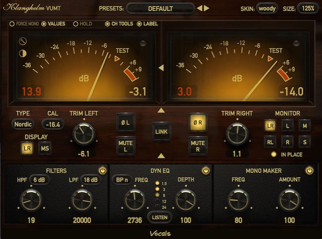Open the presets DEFAULT dropdown
This screenshot has width=322, height=239.
pyautogui.click(x=160, y=8)
